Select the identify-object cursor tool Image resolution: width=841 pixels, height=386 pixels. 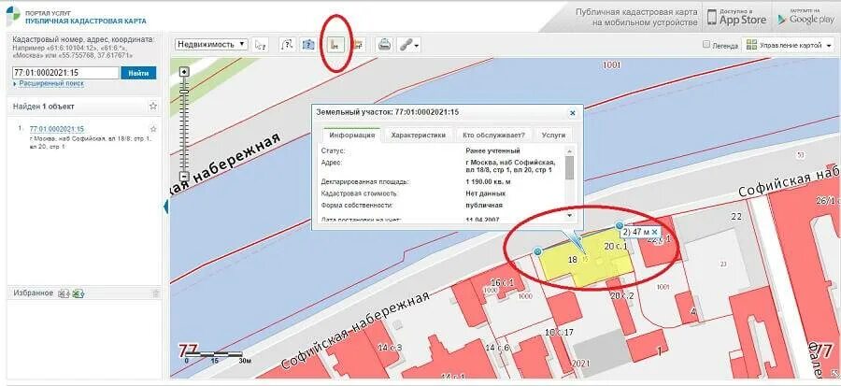tap(261, 45)
